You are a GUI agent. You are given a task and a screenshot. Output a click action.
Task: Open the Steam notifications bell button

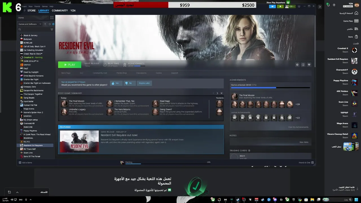coord(280,6)
